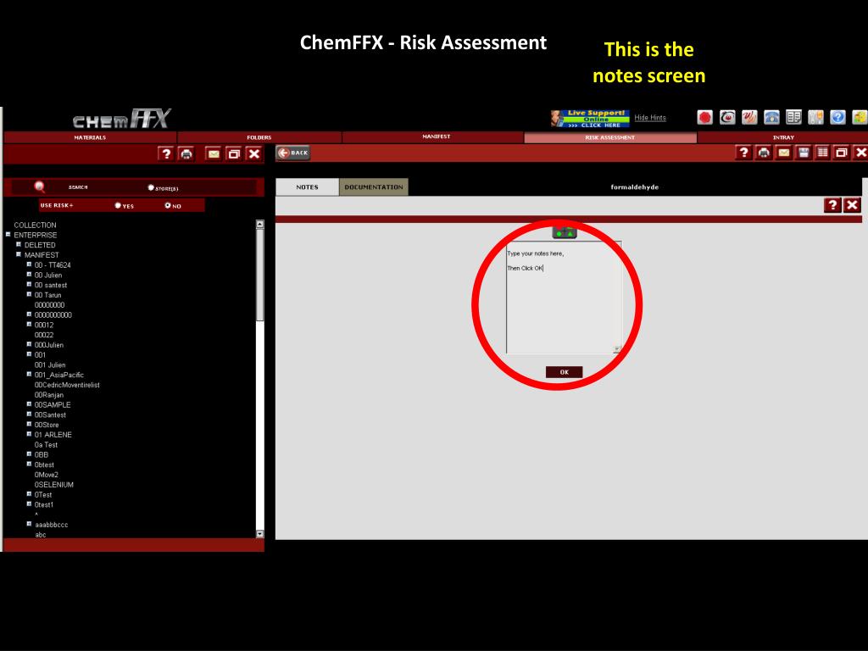Click the restore-window icon in left panel toolbar
Image resolution: width=868 pixels, height=651 pixels.
point(234,154)
